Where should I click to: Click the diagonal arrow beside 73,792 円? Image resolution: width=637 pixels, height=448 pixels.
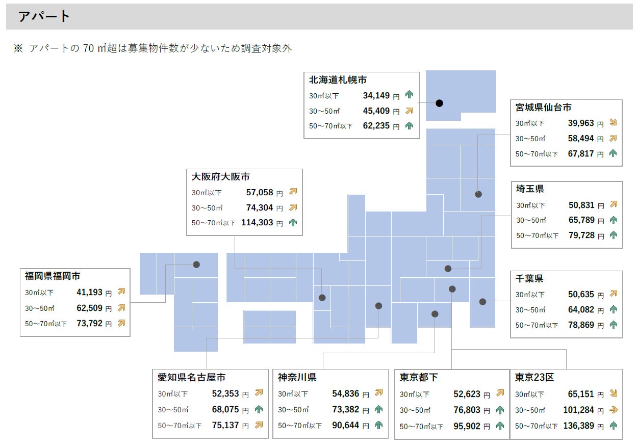tap(121, 323)
